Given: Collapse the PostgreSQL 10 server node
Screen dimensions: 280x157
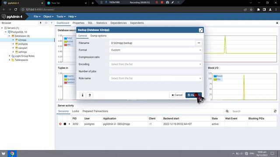Looking at the screenshot, I should pos(6,32).
